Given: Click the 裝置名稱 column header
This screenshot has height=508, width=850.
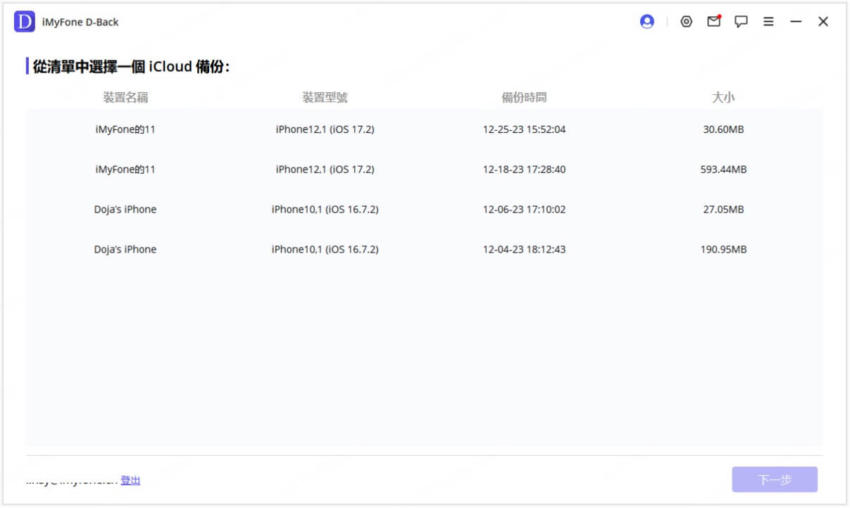Looking at the screenshot, I should coord(123,97).
